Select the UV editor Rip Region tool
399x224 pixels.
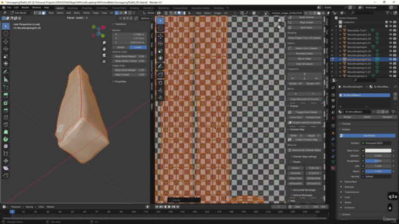tap(160, 75)
